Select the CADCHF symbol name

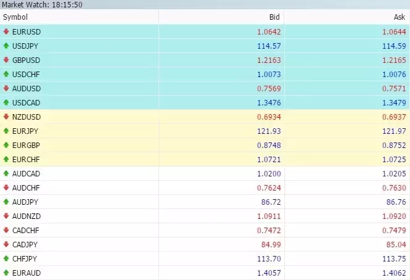coord(26,230)
